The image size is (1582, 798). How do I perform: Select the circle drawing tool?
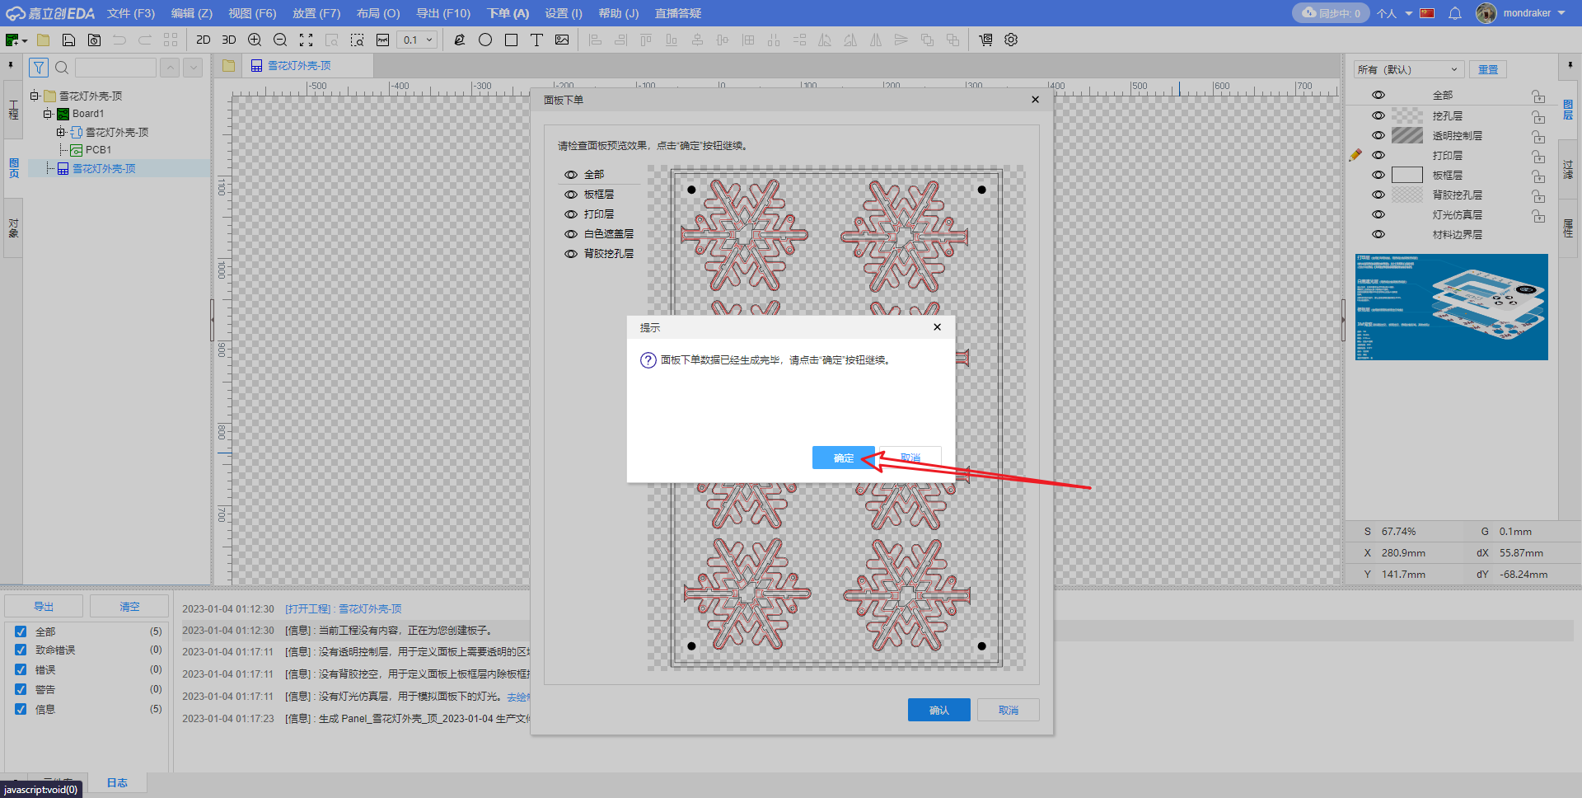coord(485,40)
